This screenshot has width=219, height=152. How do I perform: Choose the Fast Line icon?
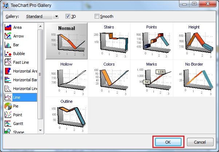pos(8,62)
